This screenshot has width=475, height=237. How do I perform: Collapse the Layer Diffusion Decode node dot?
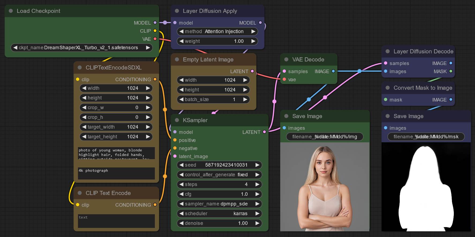387,51
